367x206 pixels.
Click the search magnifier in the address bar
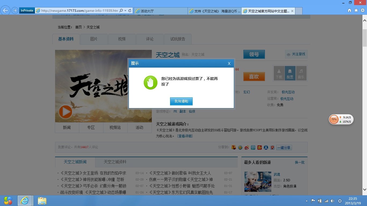(x=121, y=10)
